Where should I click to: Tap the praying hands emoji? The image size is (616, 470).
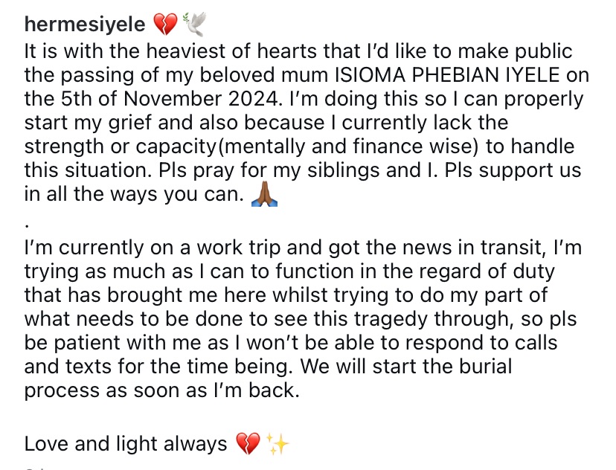(x=264, y=193)
